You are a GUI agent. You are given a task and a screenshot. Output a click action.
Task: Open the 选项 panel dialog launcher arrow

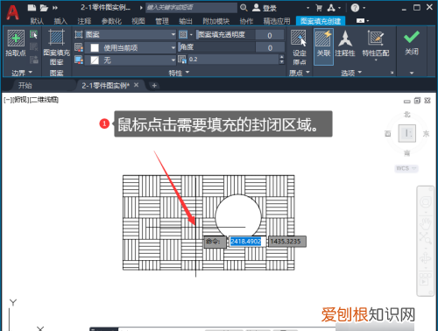[x=392, y=73]
